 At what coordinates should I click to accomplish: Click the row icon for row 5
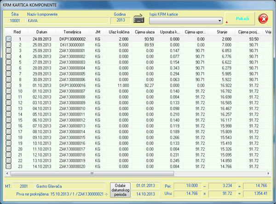[x=8, y=62]
